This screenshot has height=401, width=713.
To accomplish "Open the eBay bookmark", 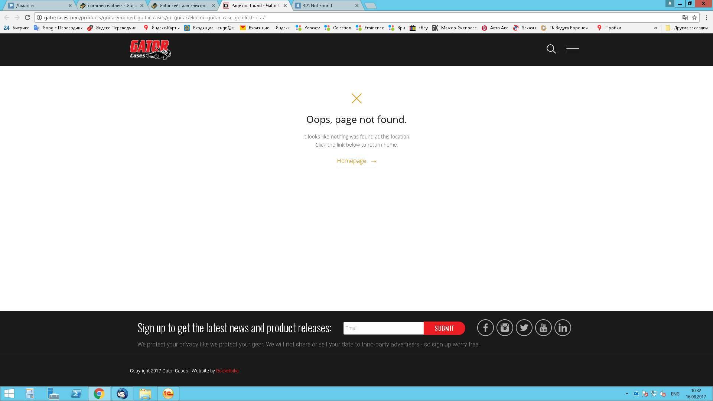I will pos(419,28).
